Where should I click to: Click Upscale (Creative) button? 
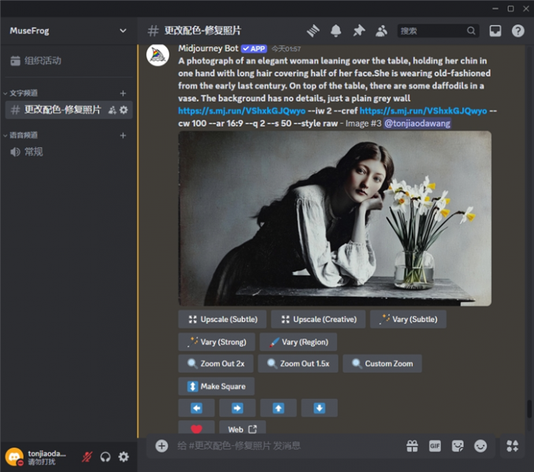pos(318,319)
